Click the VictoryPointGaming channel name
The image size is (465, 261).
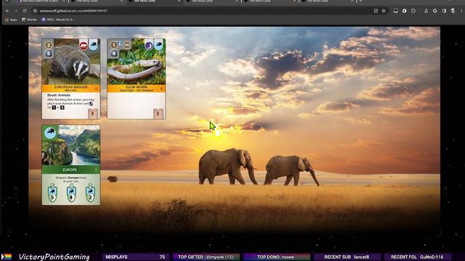54,257
